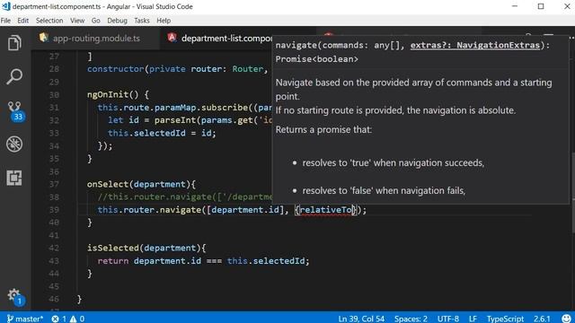
Task: Maximize the VS Code window
Action: (x=541, y=6)
